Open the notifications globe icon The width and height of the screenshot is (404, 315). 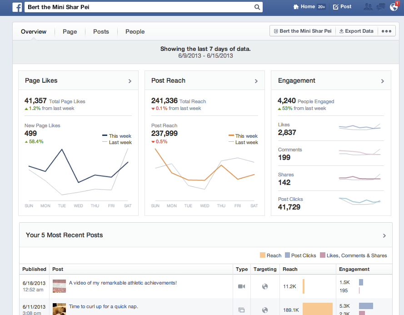coord(394,7)
